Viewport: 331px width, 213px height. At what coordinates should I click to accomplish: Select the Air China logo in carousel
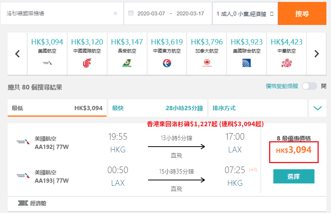coord(87,63)
